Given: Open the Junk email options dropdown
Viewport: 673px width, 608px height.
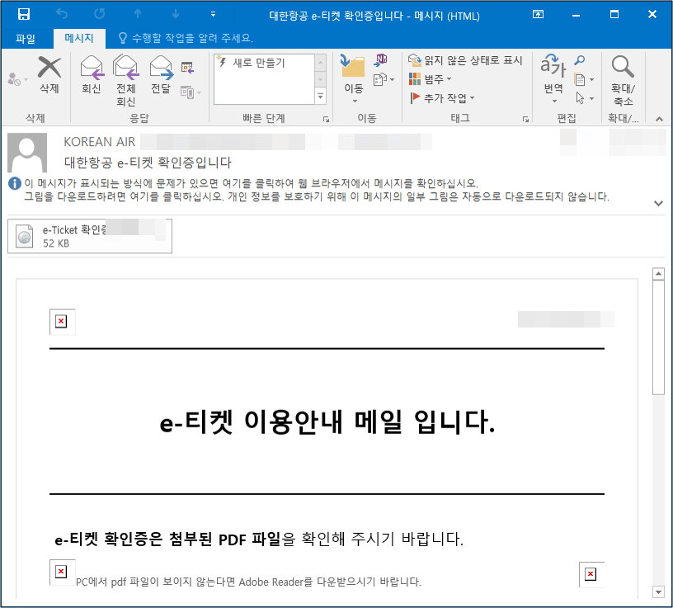Looking at the screenshot, I should (17, 79).
